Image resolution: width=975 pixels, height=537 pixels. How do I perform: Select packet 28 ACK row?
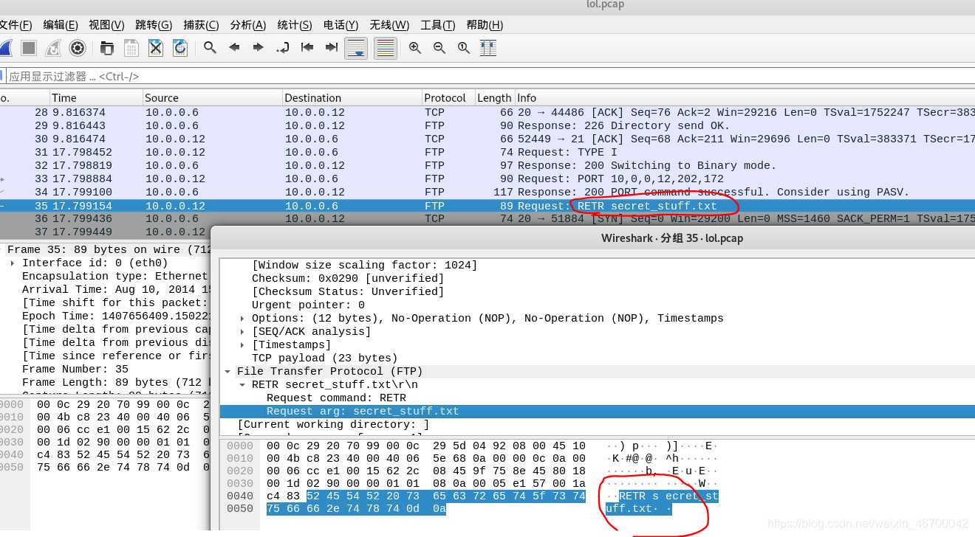point(487,112)
